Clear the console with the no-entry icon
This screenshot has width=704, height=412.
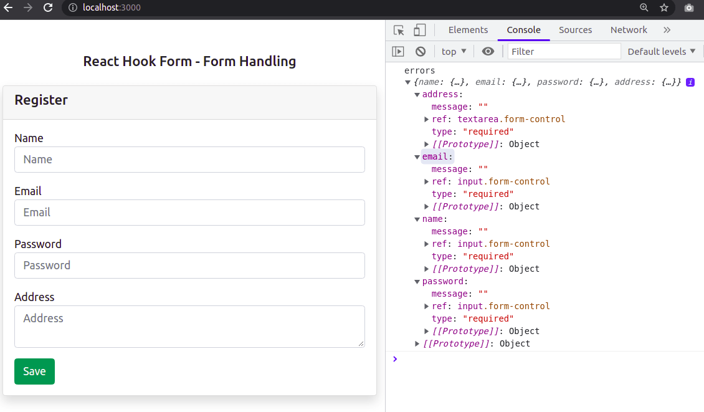(x=421, y=51)
